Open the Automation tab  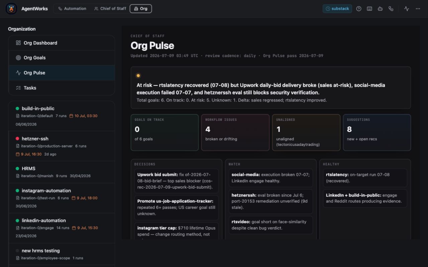pos(72,9)
